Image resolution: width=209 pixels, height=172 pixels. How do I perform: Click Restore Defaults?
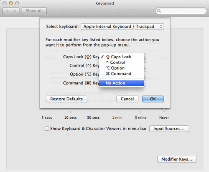[x=66, y=99]
